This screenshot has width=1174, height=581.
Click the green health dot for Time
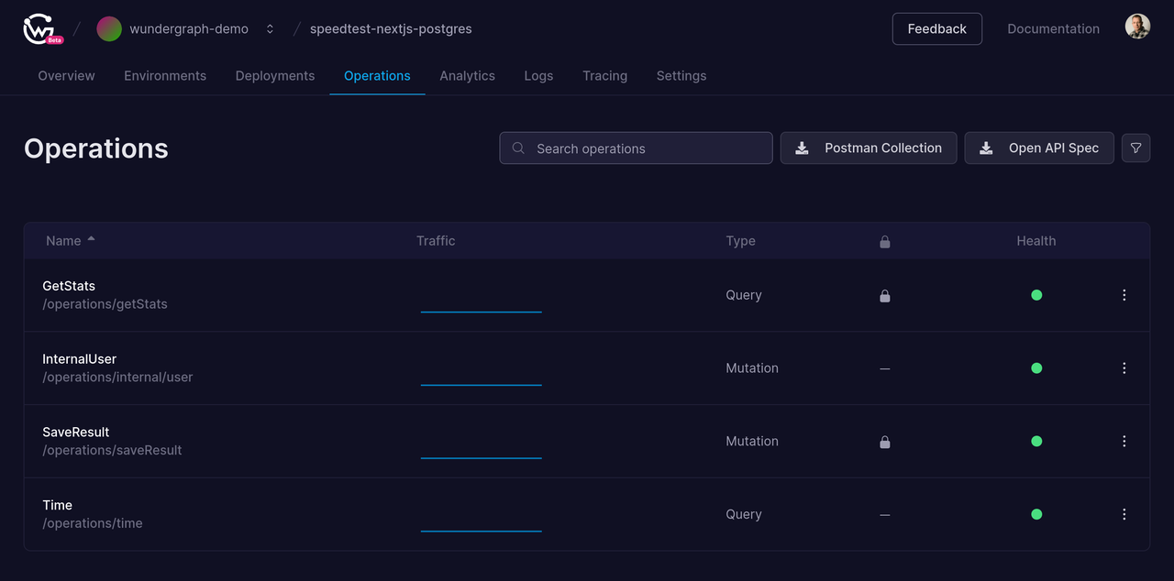click(1036, 514)
